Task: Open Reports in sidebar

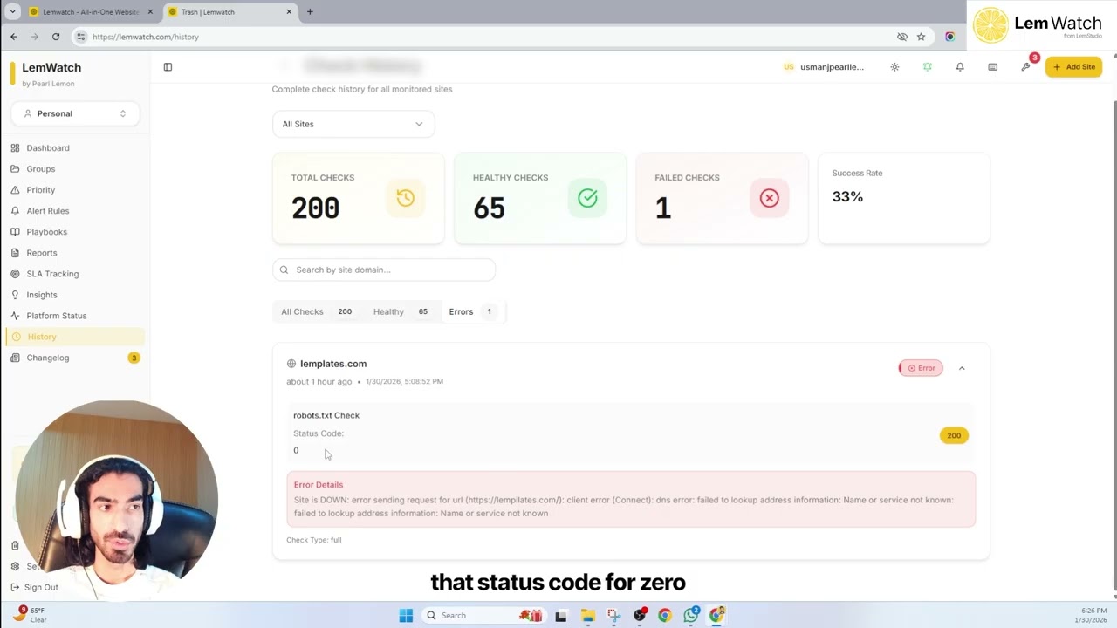Action: pyautogui.click(x=41, y=253)
